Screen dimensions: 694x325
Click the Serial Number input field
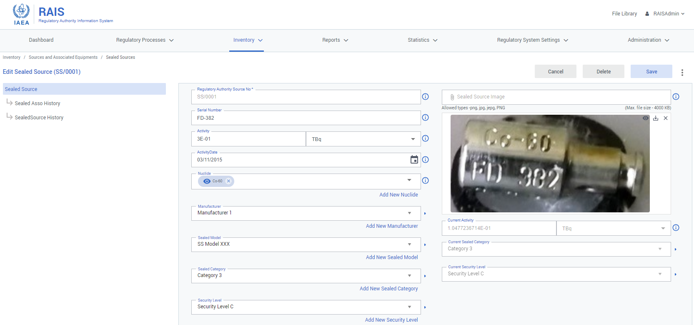pos(306,118)
